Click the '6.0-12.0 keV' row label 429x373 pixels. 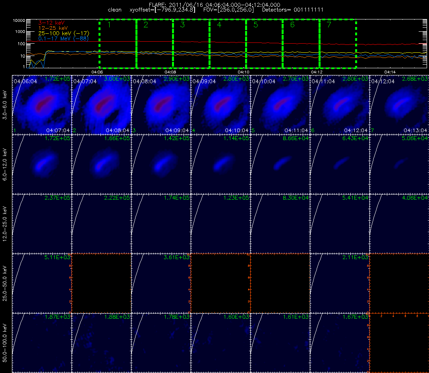click(5, 165)
